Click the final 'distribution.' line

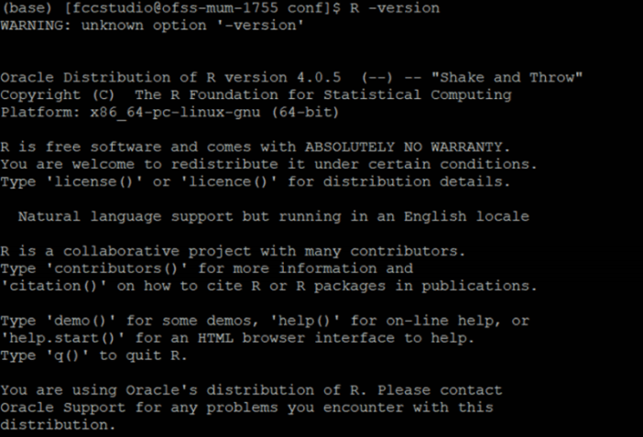tap(59, 425)
